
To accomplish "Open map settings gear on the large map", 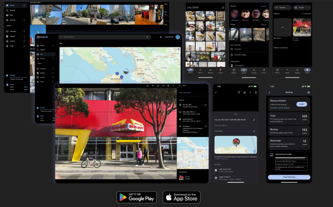I will tap(179, 49).
